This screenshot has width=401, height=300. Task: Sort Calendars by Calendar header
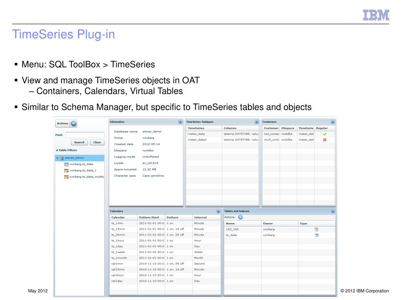[x=123, y=217]
